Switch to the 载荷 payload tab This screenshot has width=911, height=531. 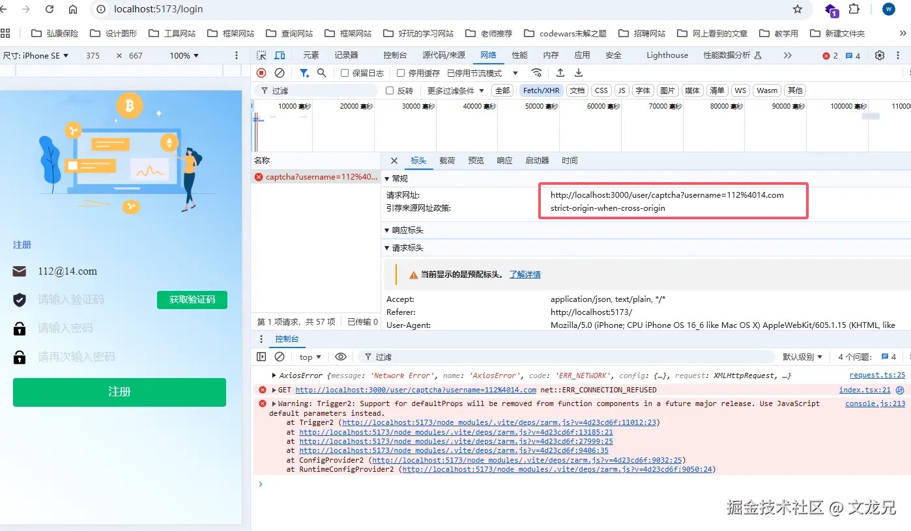pos(447,161)
